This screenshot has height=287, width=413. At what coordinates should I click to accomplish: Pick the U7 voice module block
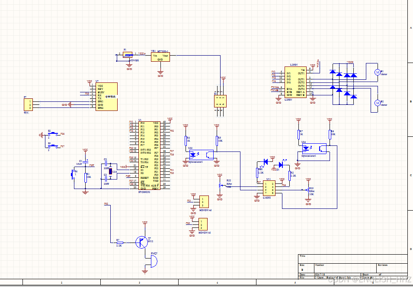(106, 96)
